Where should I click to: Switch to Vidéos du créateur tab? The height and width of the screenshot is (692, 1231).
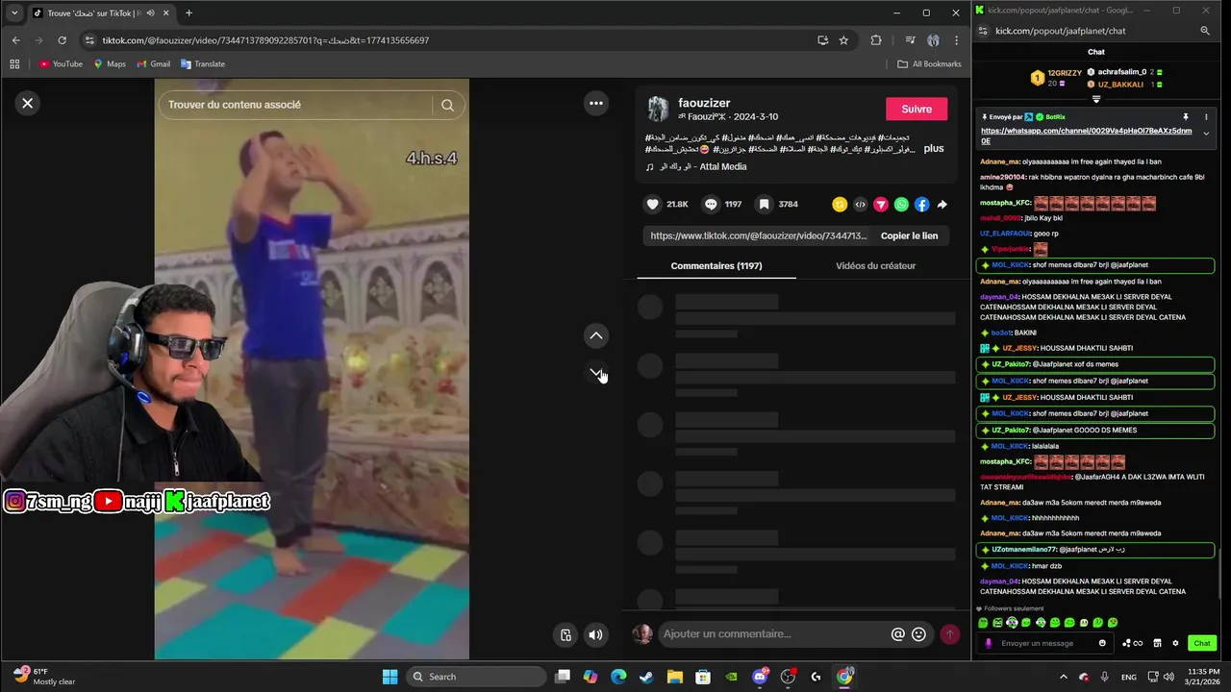pyautogui.click(x=876, y=265)
